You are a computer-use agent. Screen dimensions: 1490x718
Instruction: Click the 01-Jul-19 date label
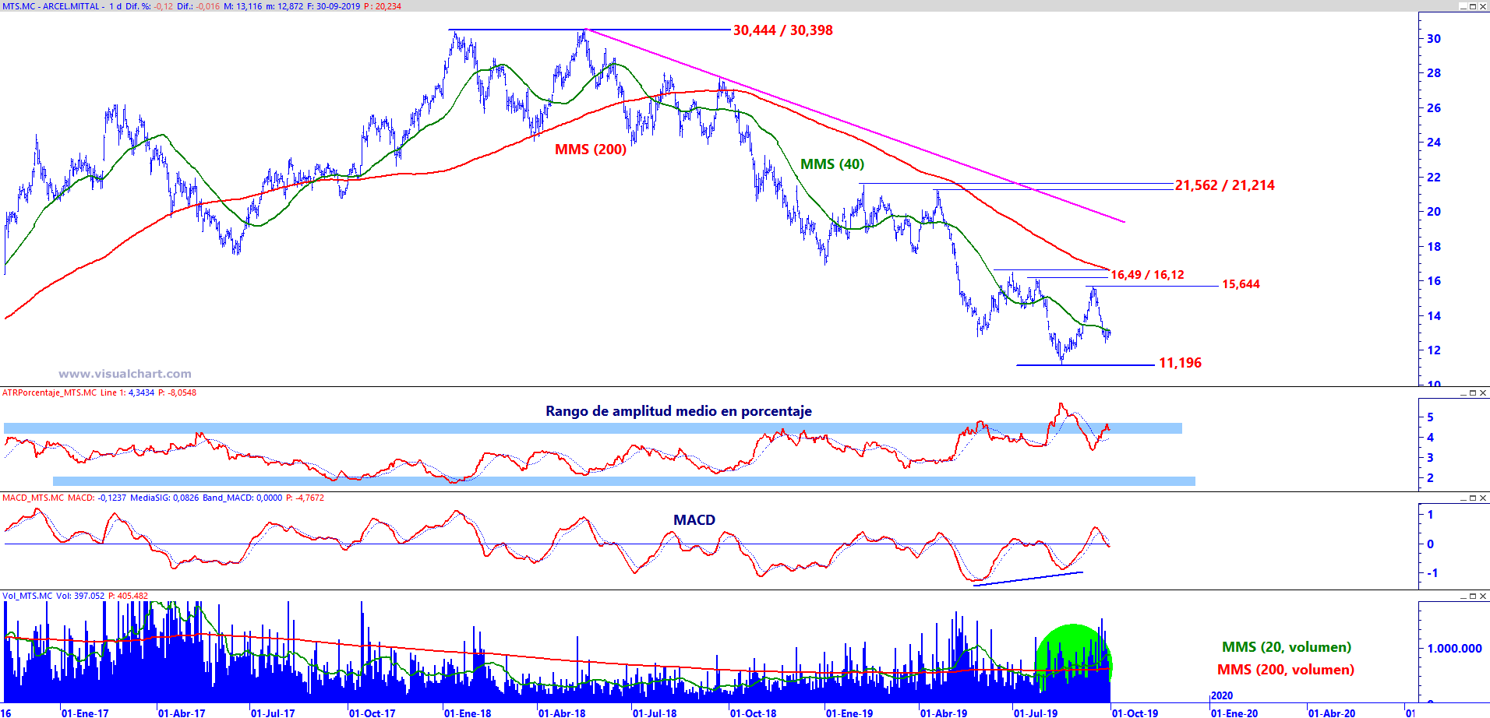coord(1036,713)
